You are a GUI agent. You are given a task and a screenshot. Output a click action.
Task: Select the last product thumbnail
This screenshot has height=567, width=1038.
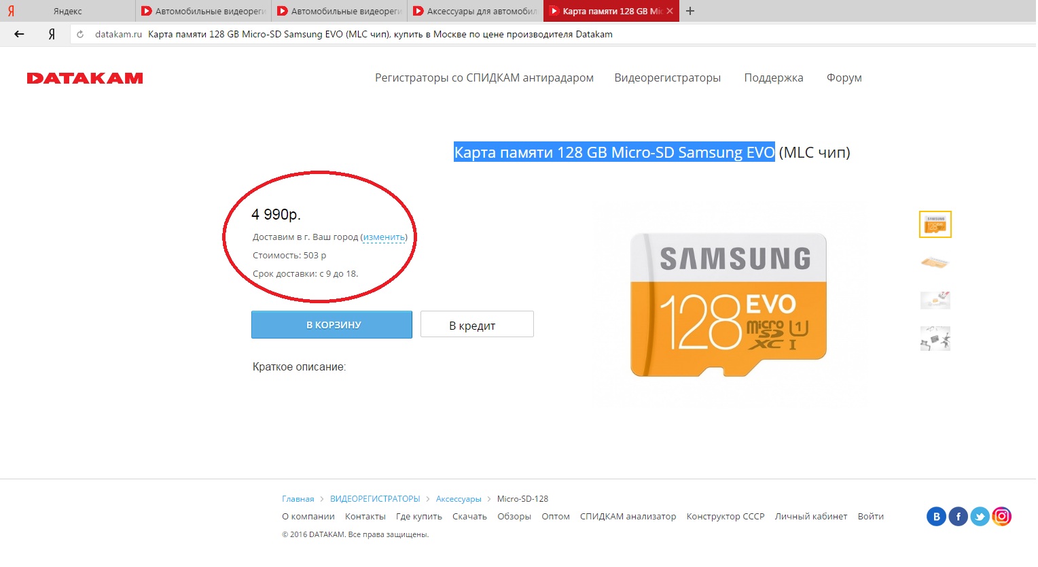click(x=935, y=338)
